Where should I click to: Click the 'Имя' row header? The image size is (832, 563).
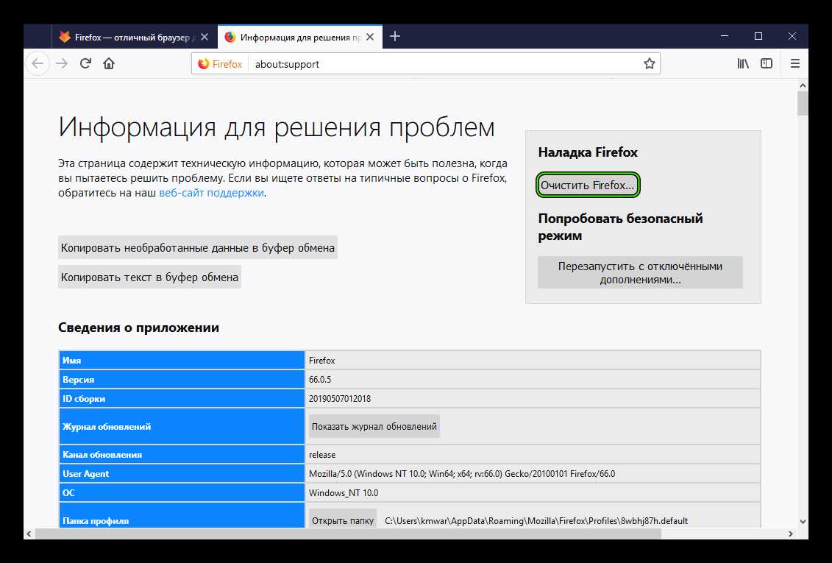click(182, 361)
